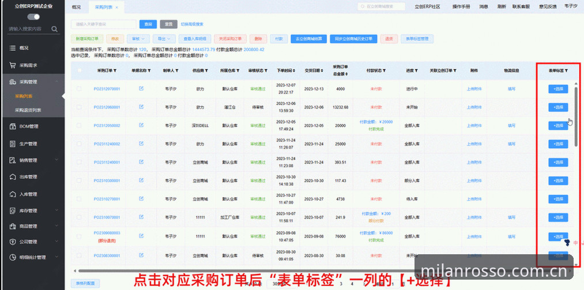This screenshot has height=290, width=584.
Task: Click filter icon on 供应商 column header
Action: [x=206, y=70]
